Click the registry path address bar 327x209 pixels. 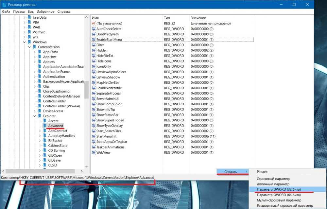coord(77,178)
